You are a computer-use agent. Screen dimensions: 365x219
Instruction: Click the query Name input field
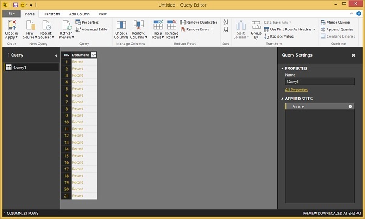click(319, 82)
